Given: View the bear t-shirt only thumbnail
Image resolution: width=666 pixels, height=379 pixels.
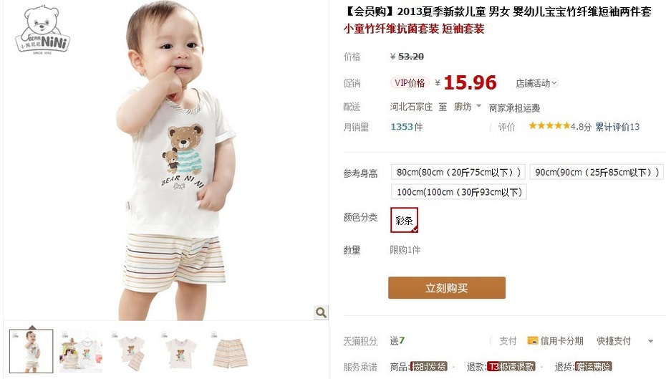Looking at the screenshot, I should point(181,351).
